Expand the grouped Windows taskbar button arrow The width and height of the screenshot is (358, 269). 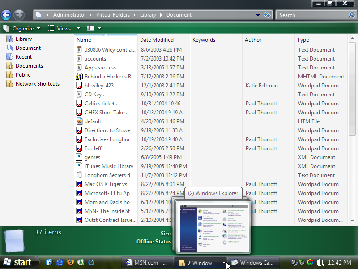pyautogui.click(x=224, y=263)
